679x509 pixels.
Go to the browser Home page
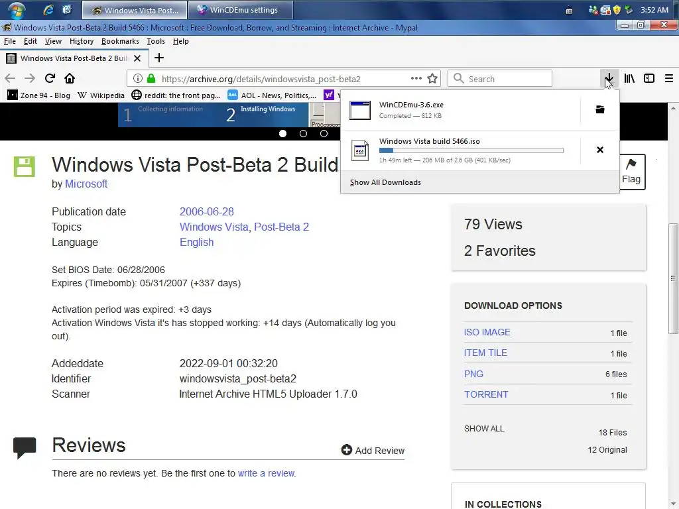pos(70,78)
